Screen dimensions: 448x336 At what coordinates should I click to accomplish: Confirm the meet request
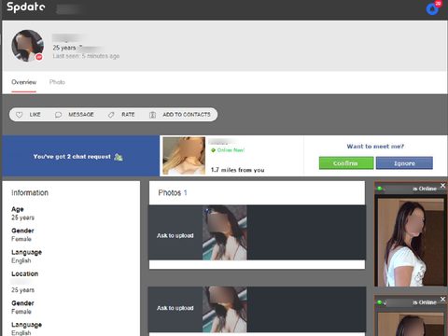346,163
